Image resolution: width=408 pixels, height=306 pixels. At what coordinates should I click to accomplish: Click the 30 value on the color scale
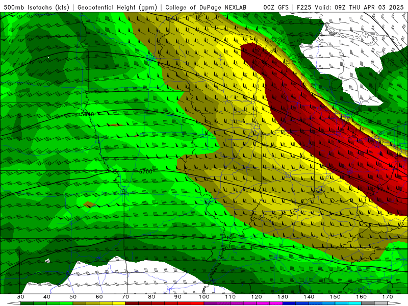click(20, 297)
